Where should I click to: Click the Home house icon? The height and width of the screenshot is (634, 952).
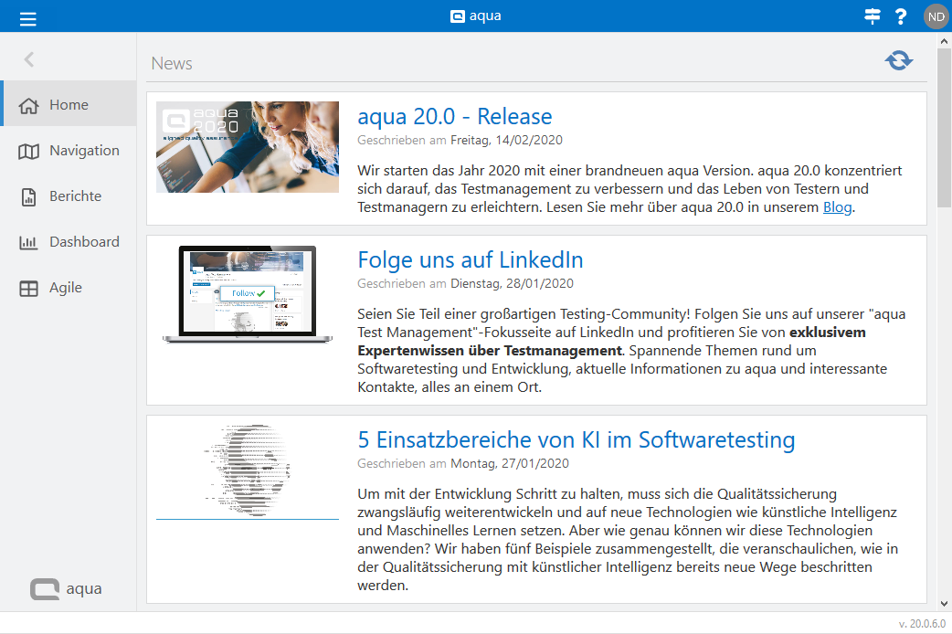point(28,105)
